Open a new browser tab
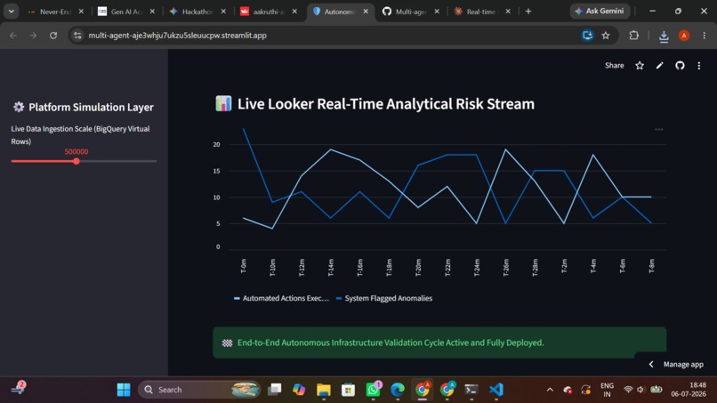Image resolution: width=717 pixels, height=403 pixels. pos(528,12)
